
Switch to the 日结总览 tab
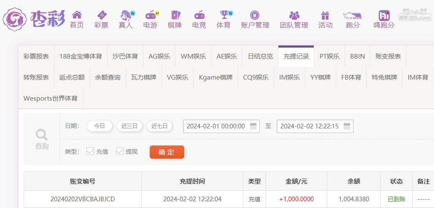pos(260,56)
